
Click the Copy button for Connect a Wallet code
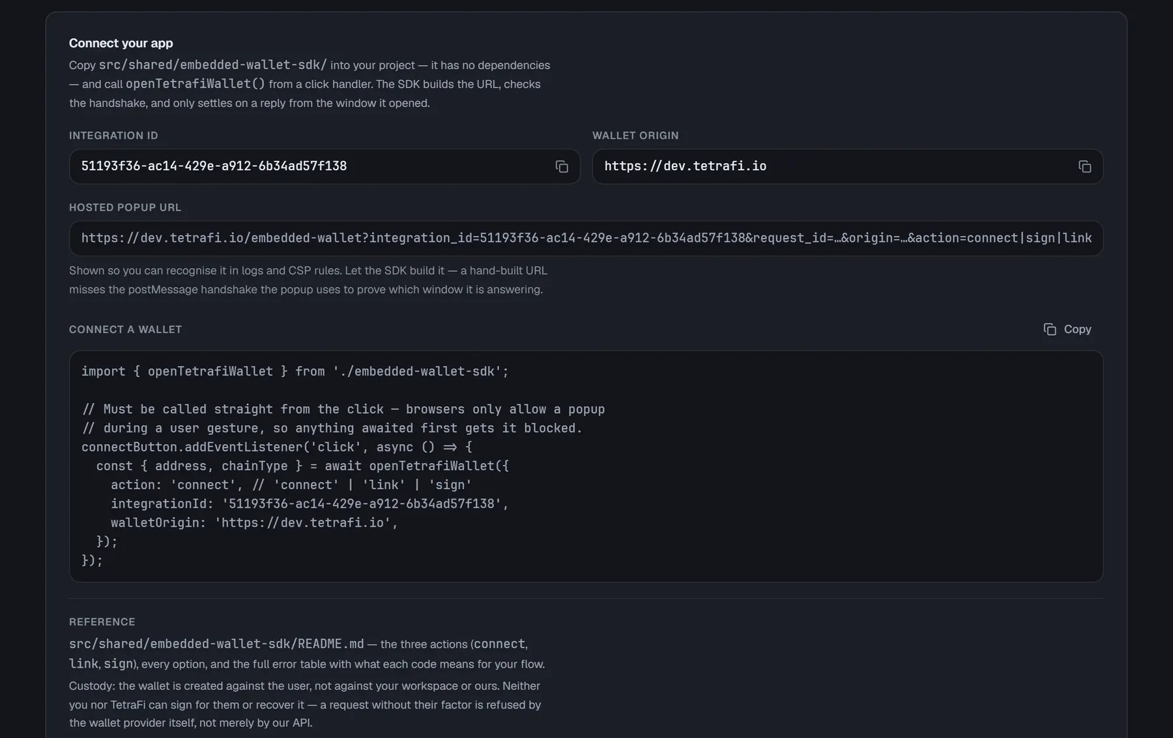tap(1067, 329)
